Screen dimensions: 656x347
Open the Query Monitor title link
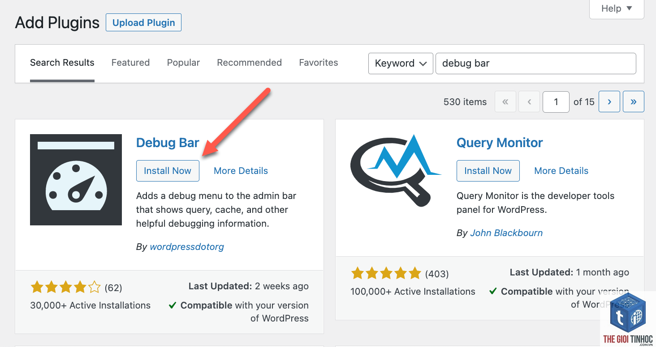500,143
